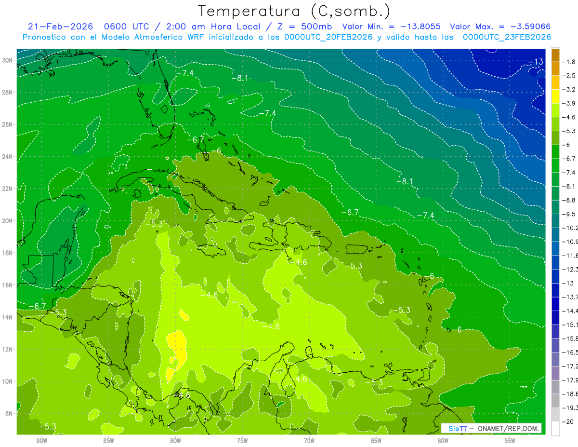Click "2:00 am Hora Local" text
578x447 pixels.
pyautogui.click(x=214, y=27)
